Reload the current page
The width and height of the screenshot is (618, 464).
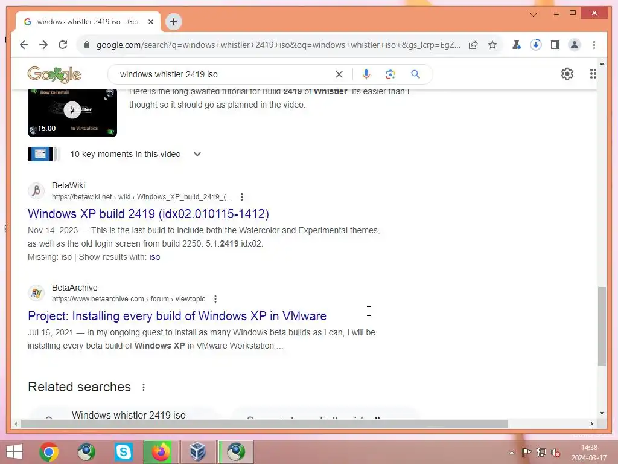pyautogui.click(x=63, y=45)
